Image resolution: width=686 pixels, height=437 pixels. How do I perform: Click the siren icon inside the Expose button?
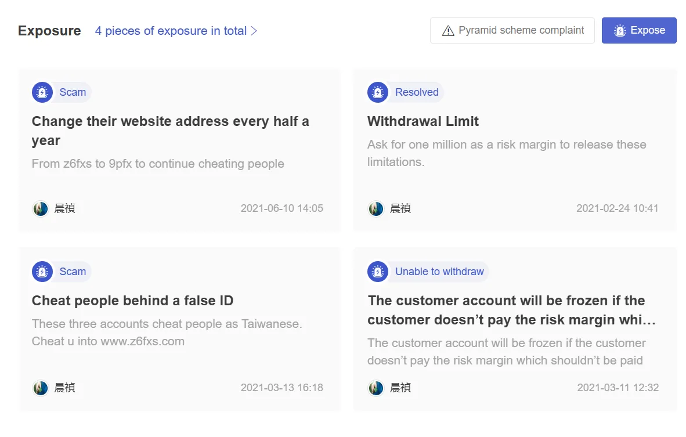tap(620, 31)
